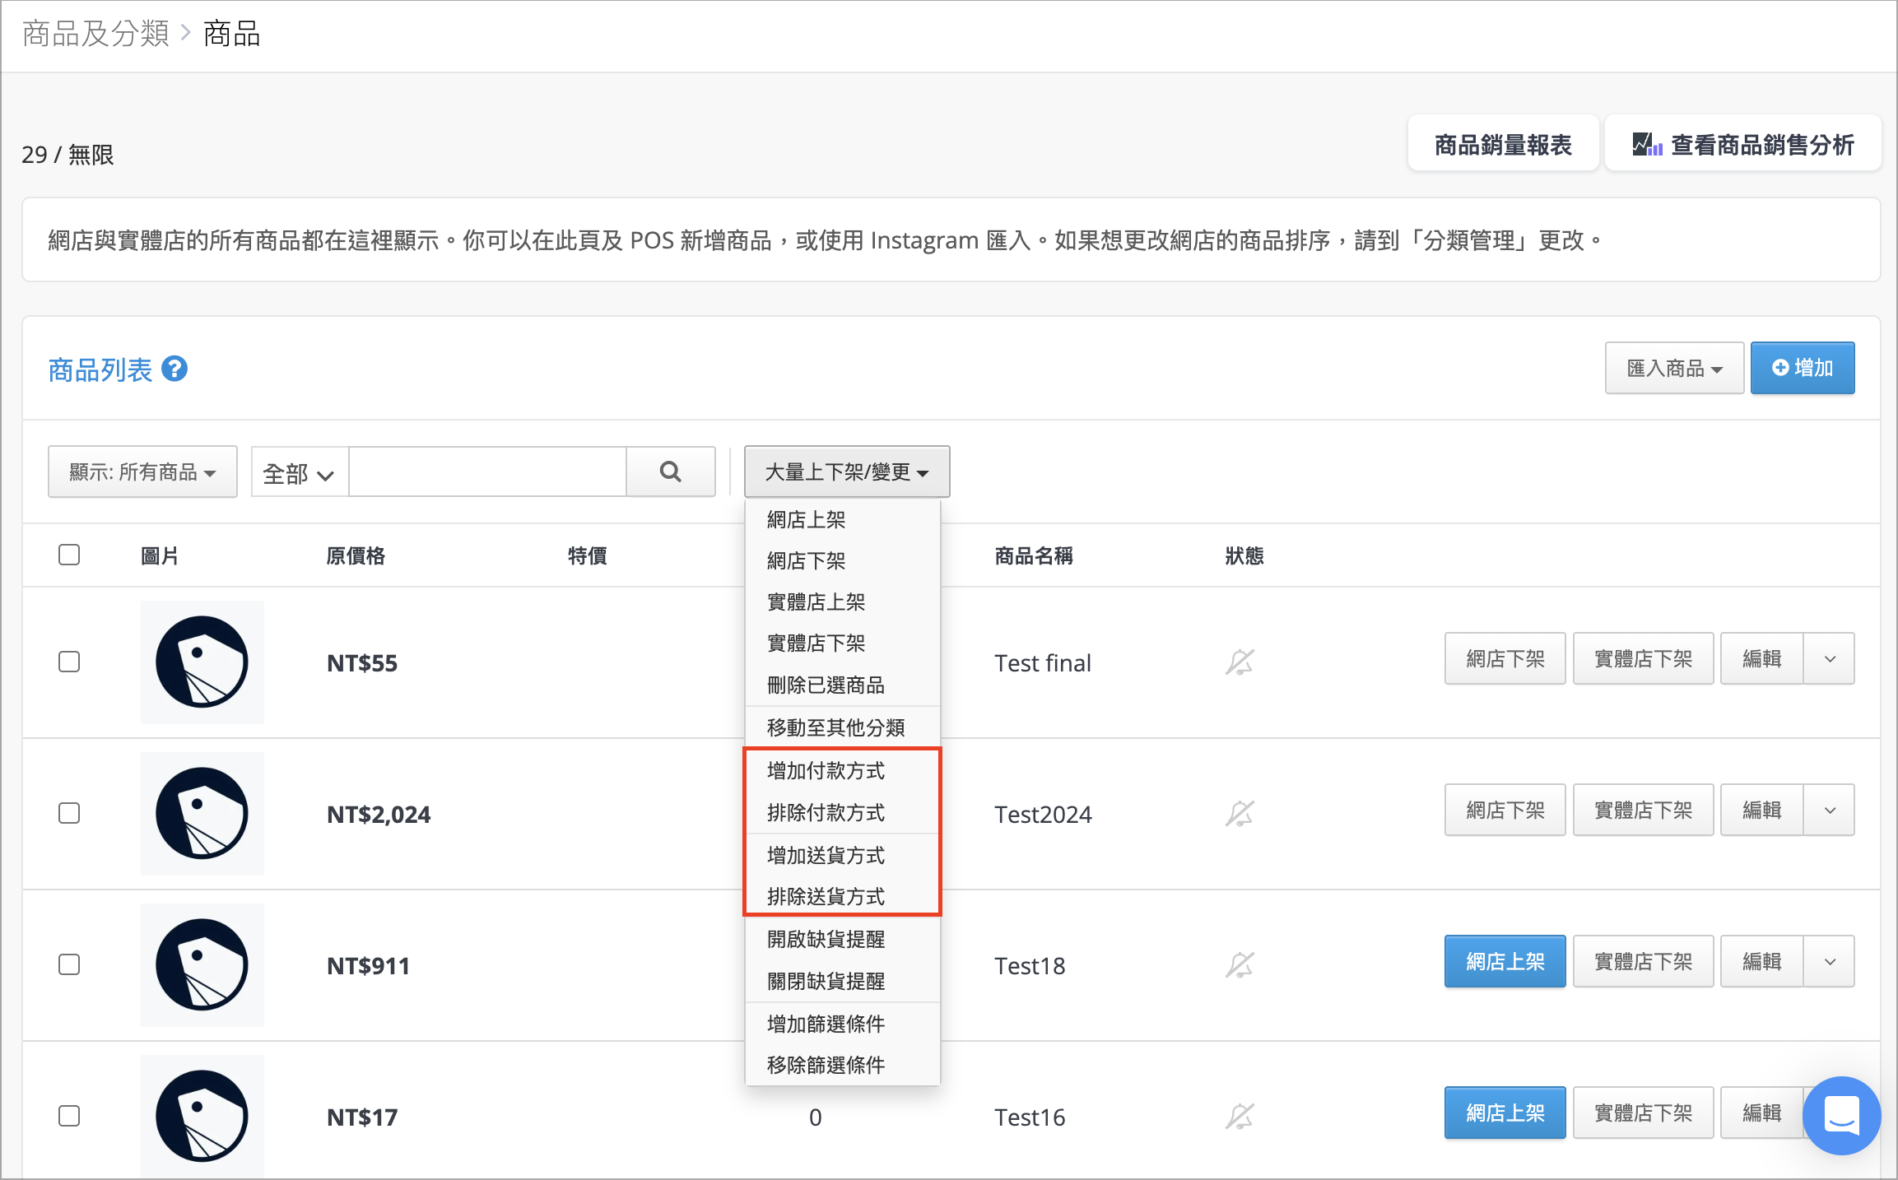The image size is (1898, 1180).
Task: Click the search magnifier icon button
Action: pos(671,472)
